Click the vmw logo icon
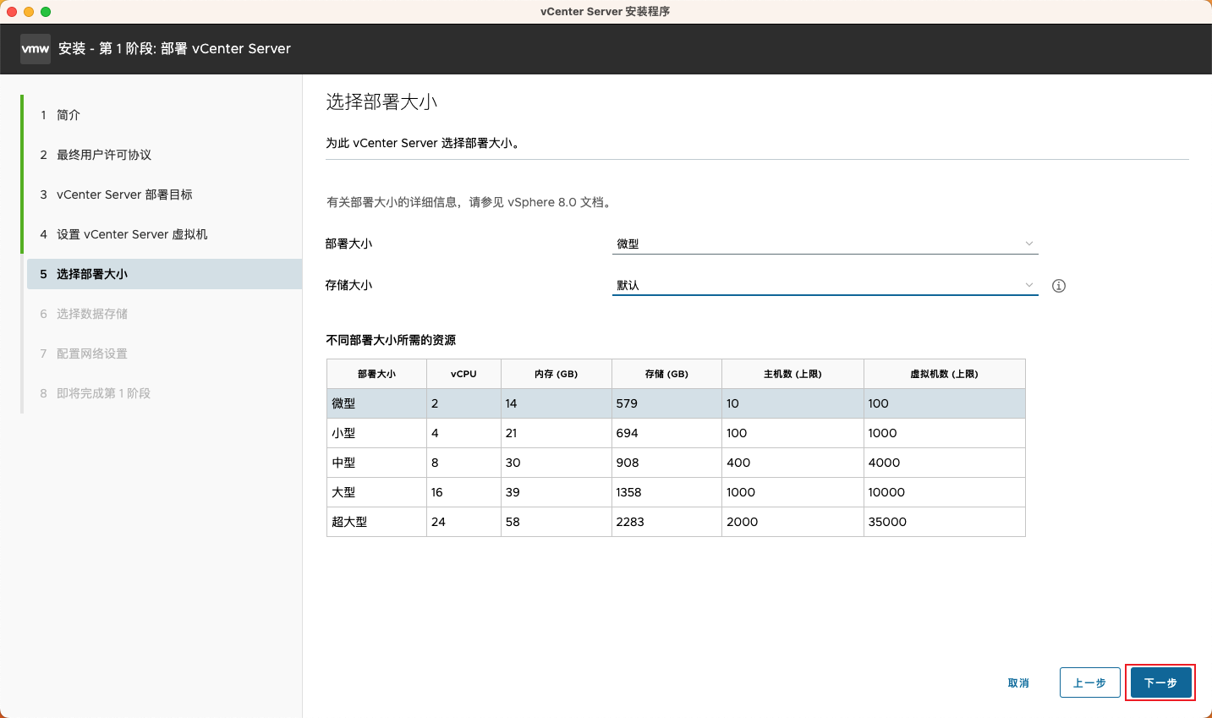This screenshot has width=1212, height=718. pyautogui.click(x=36, y=49)
